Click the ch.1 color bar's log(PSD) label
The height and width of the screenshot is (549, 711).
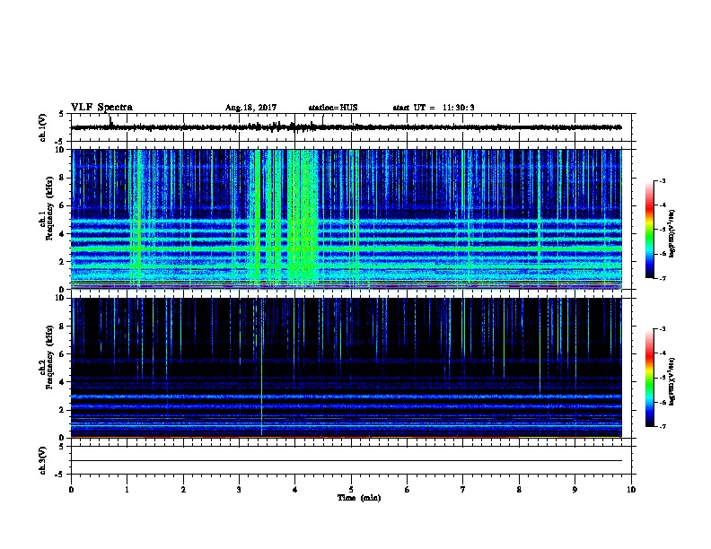671,234
